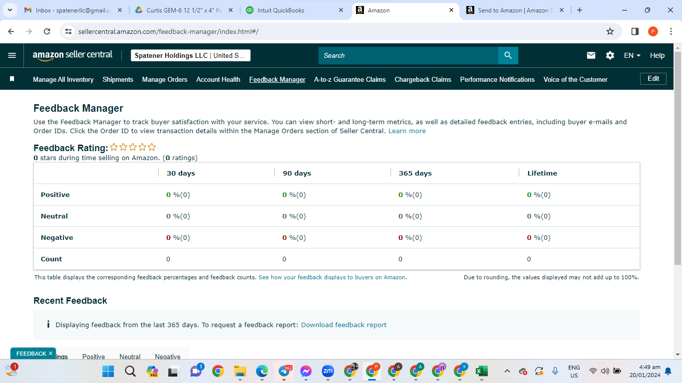Close the Gmail Inbox tab

120,10
